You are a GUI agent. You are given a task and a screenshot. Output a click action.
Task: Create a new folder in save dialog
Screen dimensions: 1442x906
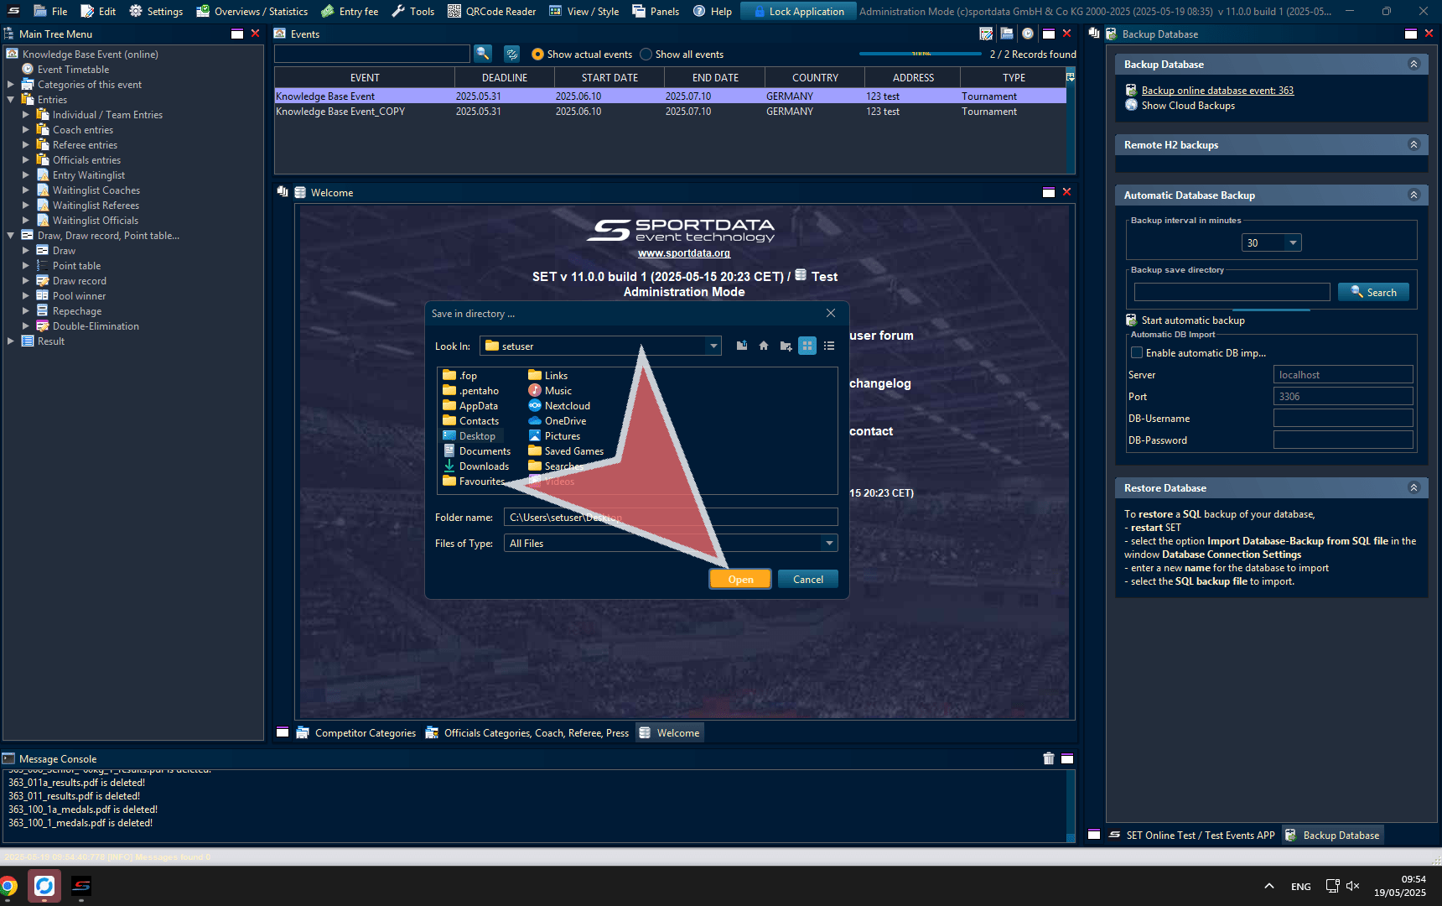point(786,346)
